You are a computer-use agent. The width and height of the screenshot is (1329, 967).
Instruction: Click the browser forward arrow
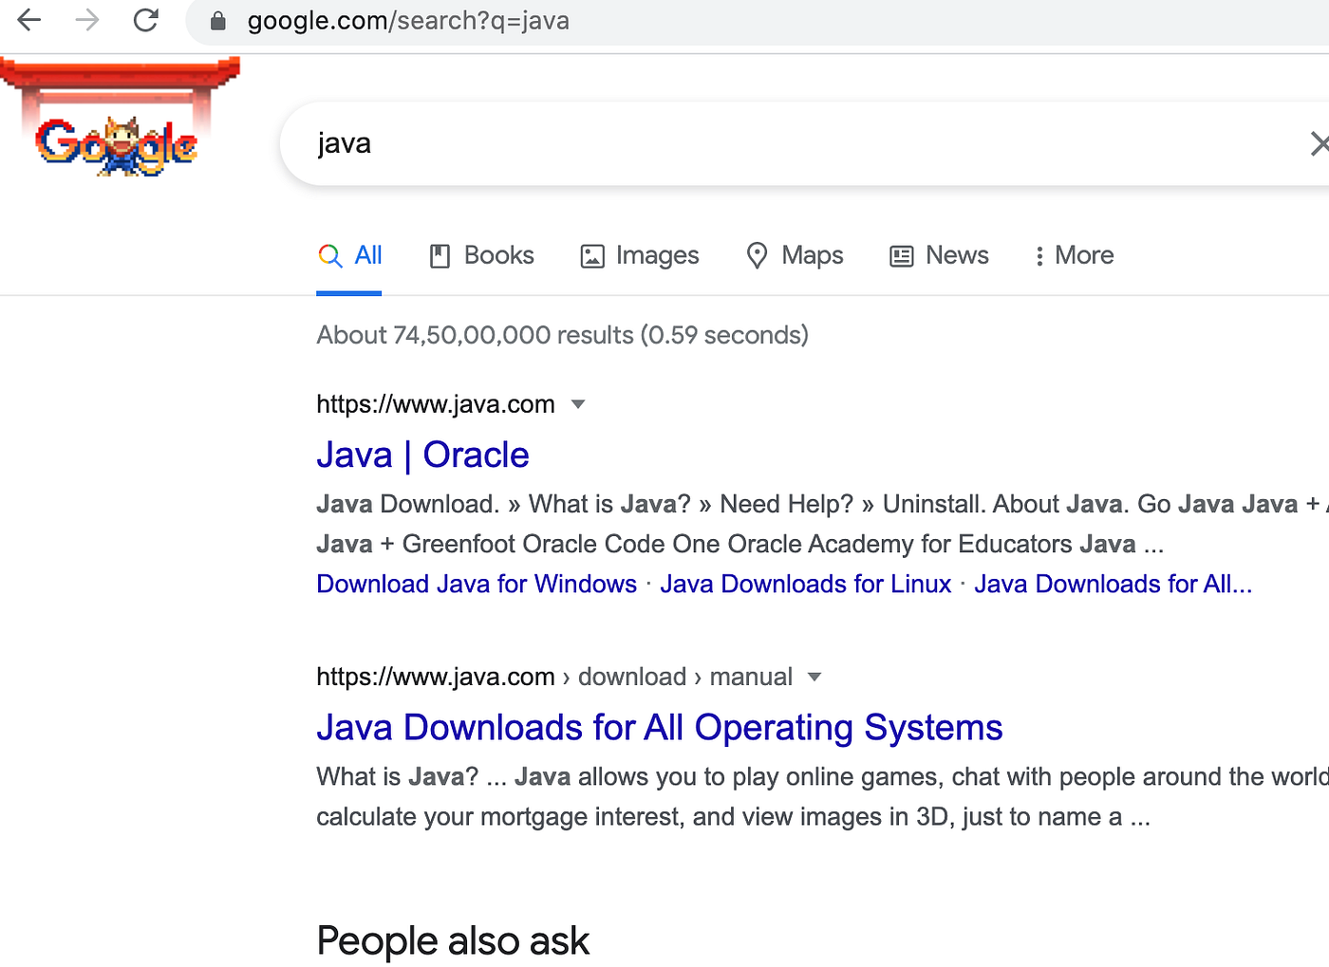pyautogui.click(x=87, y=20)
